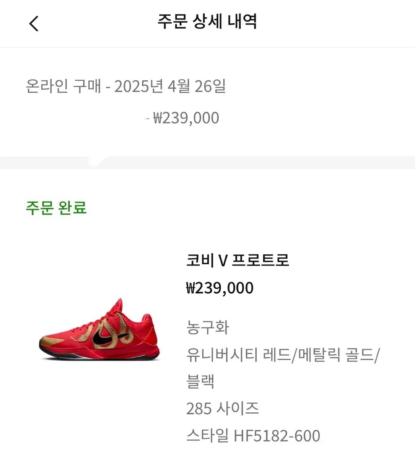Image resolution: width=415 pixels, height=459 pixels.
Task: Click the gray divider band below order summary
Action: click(207, 163)
